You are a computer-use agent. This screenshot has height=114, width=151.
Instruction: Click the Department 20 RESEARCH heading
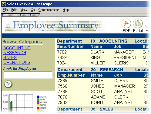coord(90,70)
